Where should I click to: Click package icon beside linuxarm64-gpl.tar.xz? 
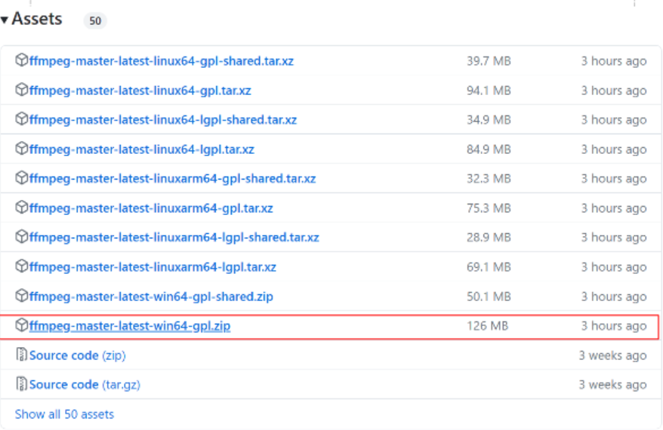point(21,207)
